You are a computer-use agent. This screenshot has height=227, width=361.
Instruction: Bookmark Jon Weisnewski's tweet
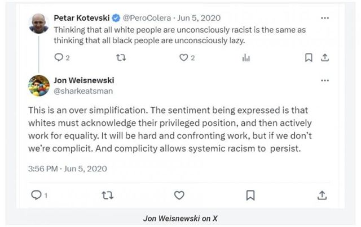tap(250, 195)
